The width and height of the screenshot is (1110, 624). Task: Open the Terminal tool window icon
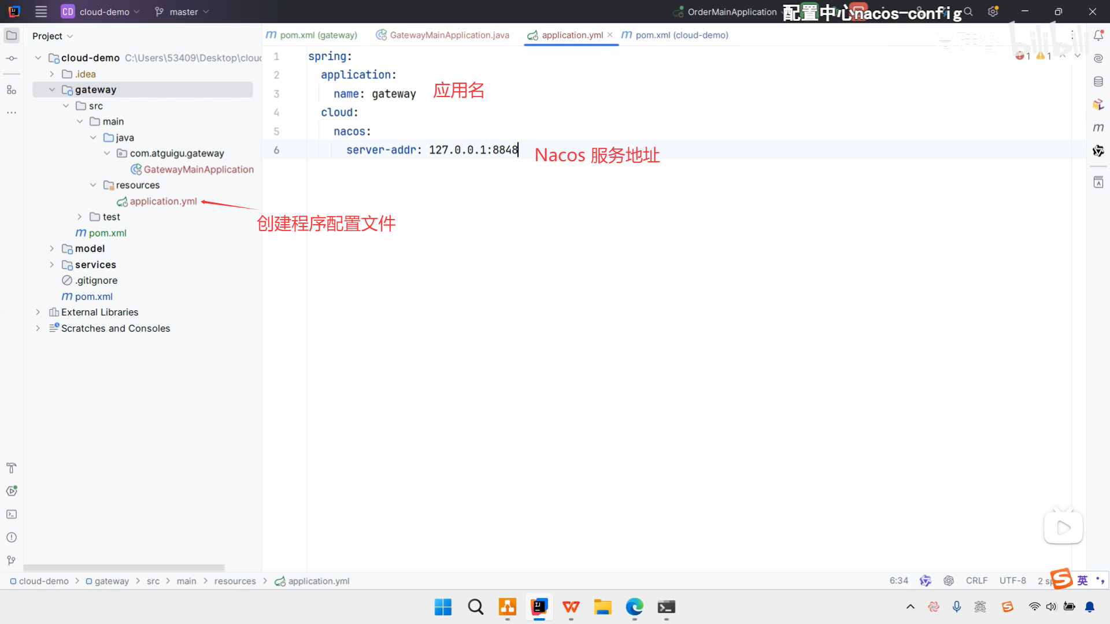tap(12, 514)
